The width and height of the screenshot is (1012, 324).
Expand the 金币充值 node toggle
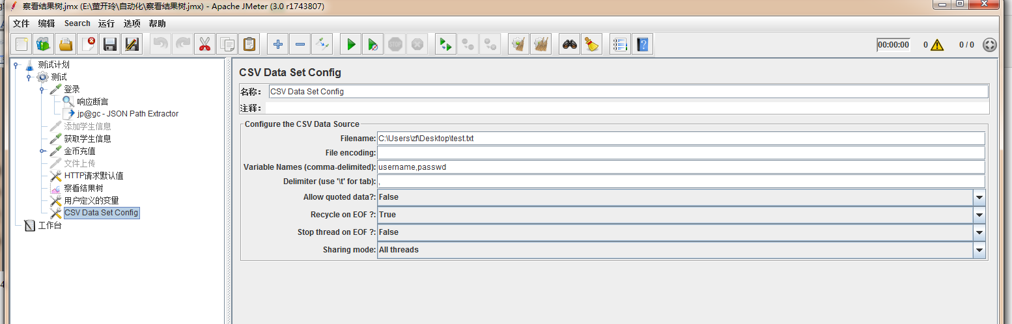42,151
